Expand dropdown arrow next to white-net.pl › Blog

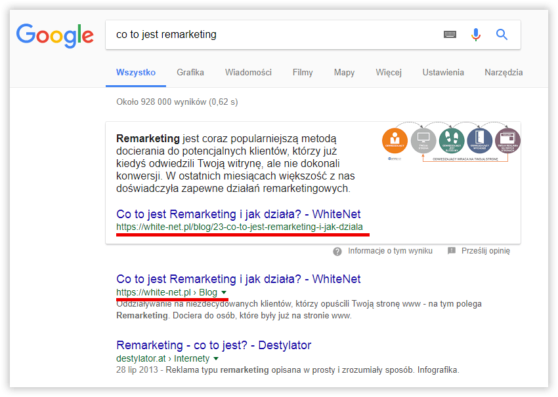[224, 292]
